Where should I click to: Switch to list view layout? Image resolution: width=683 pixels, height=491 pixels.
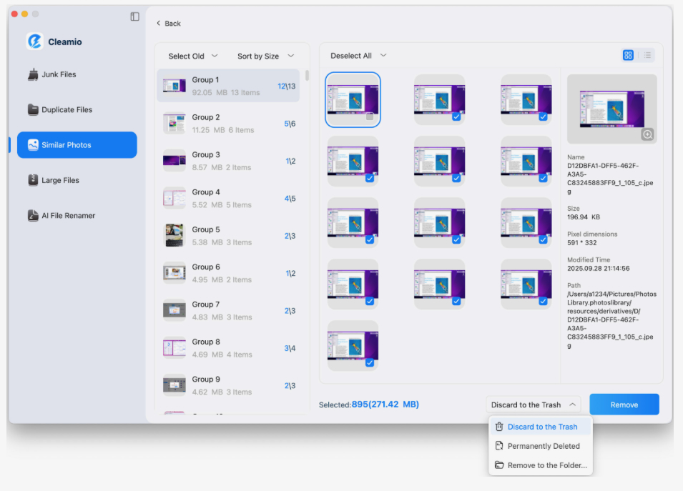coord(647,55)
